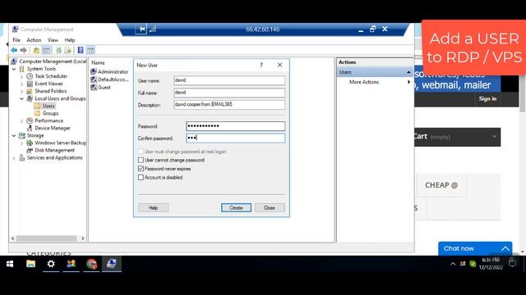
Task: Open the View menu
Action: point(53,40)
